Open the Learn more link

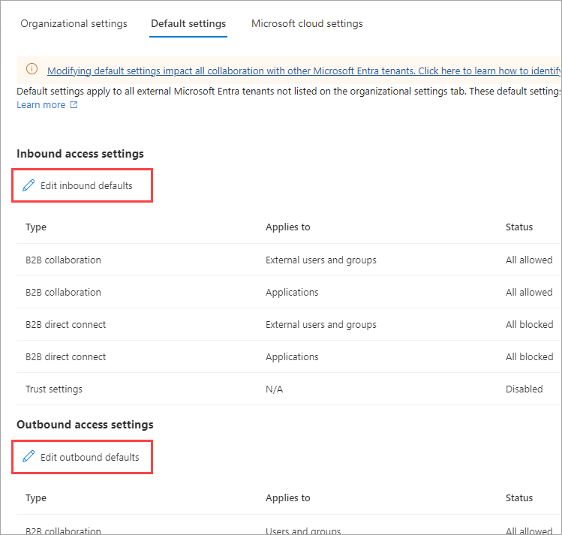pyautogui.click(x=41, y=105)
